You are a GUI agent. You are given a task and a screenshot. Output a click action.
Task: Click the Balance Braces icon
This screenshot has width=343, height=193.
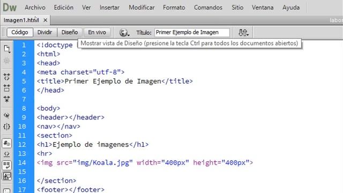[x=6, y=127]
